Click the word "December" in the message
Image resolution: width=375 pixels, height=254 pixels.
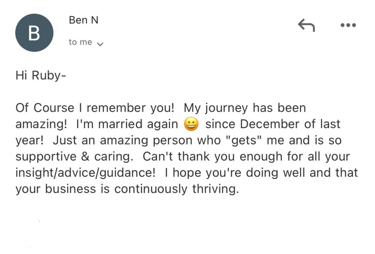[270, 124]
